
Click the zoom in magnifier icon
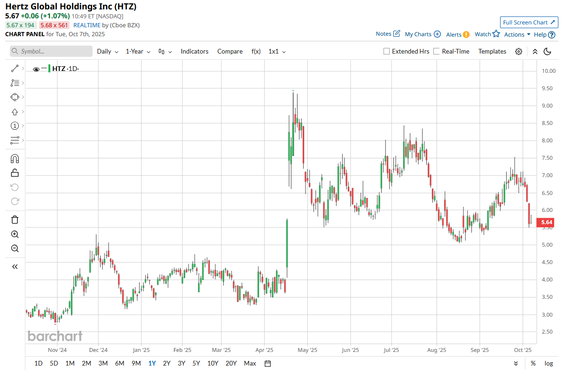pyautogui.click(x=15, y=234)
